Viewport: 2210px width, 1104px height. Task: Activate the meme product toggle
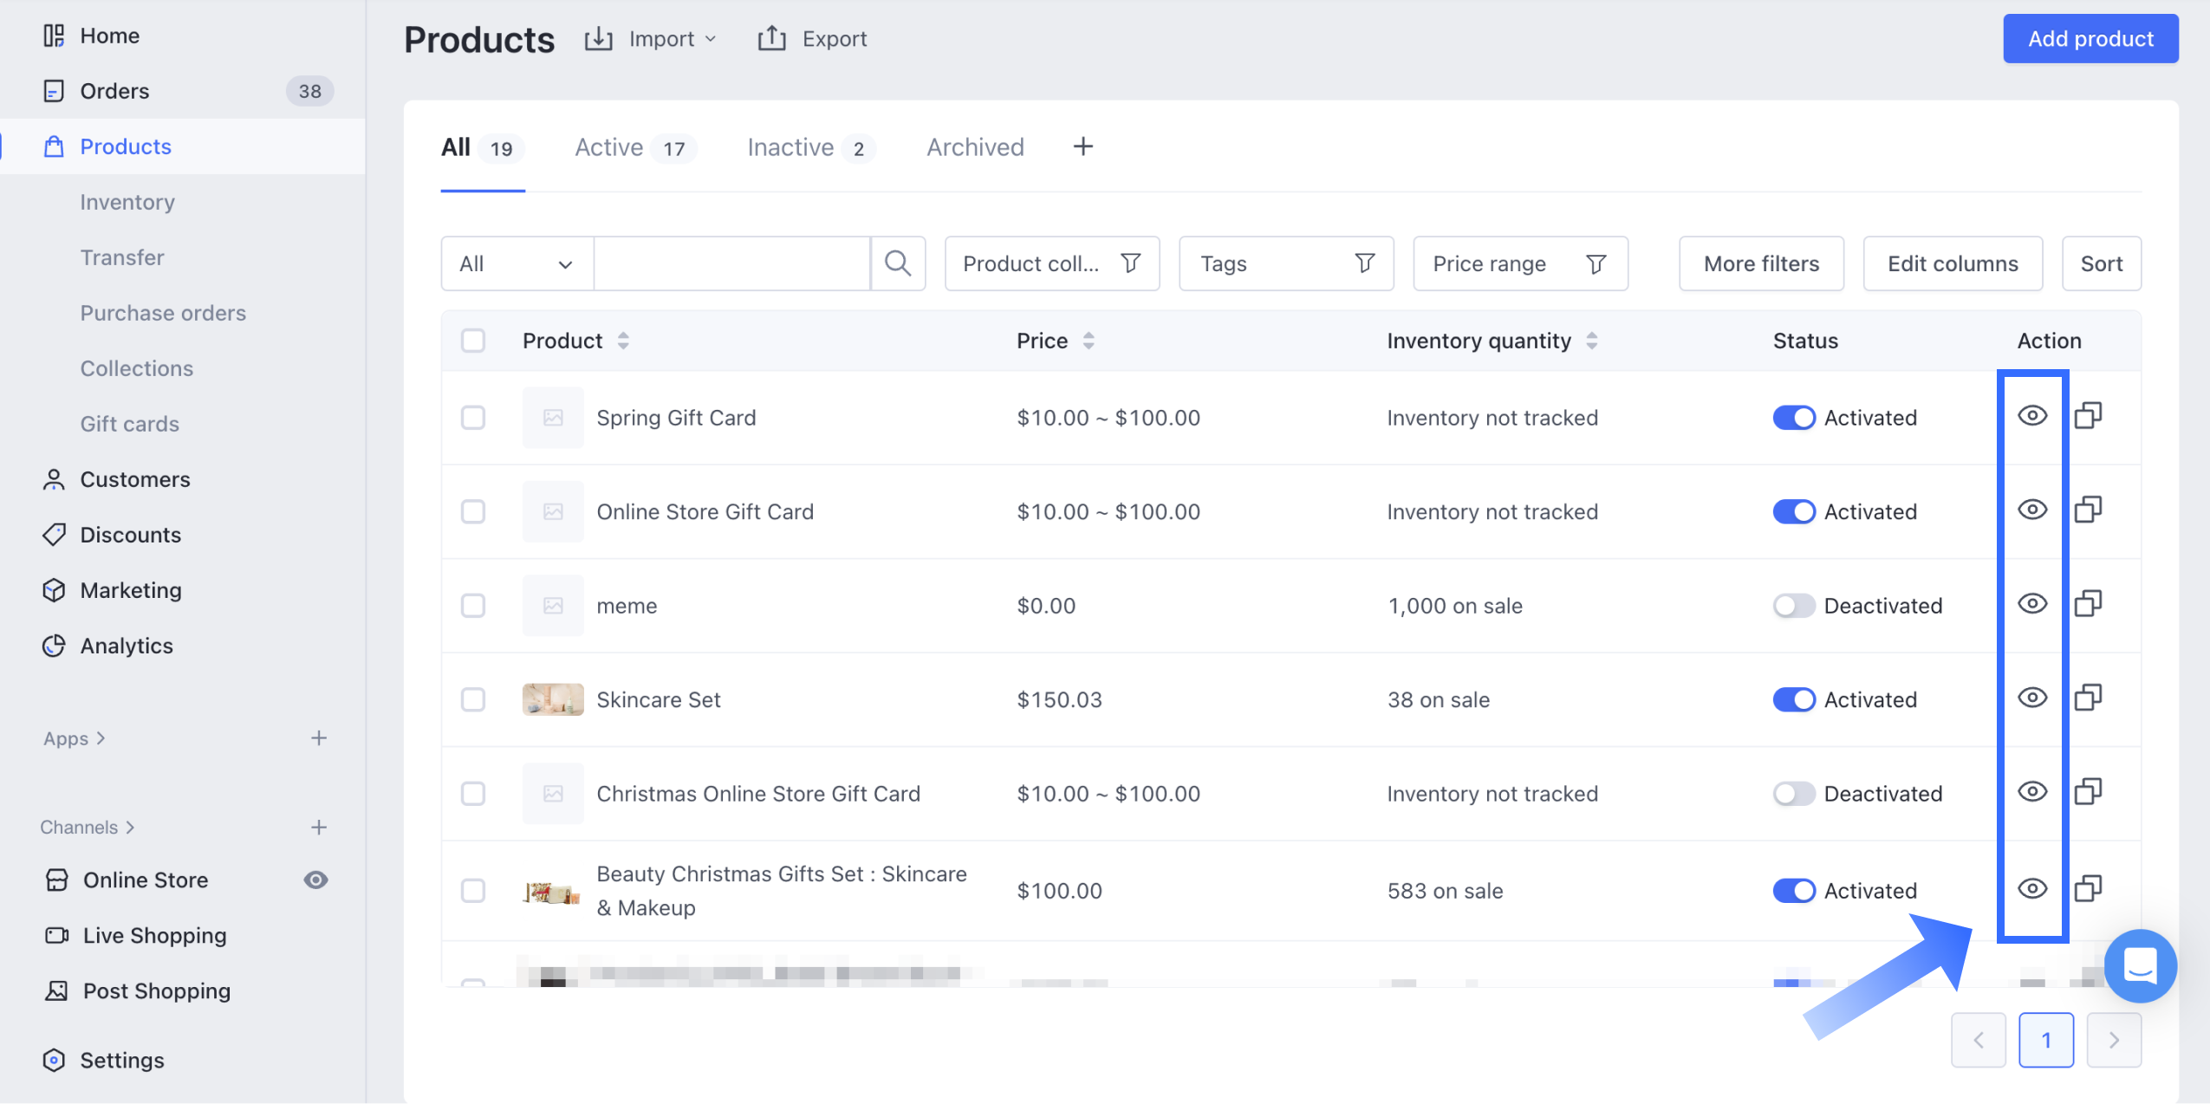coord(1793,606)
